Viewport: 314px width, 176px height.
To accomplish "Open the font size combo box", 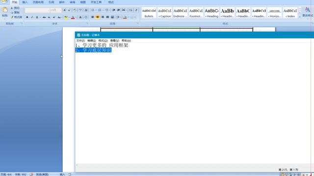I will 55,10.
